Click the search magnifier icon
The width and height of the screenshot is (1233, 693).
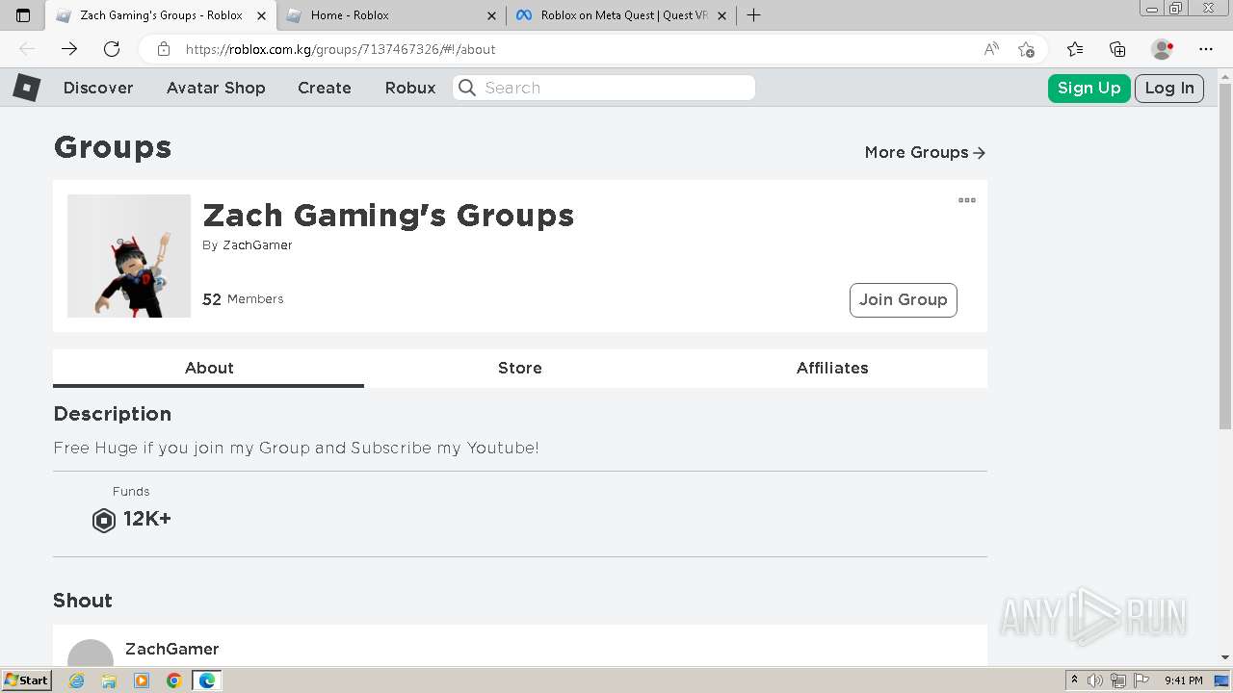467,88
